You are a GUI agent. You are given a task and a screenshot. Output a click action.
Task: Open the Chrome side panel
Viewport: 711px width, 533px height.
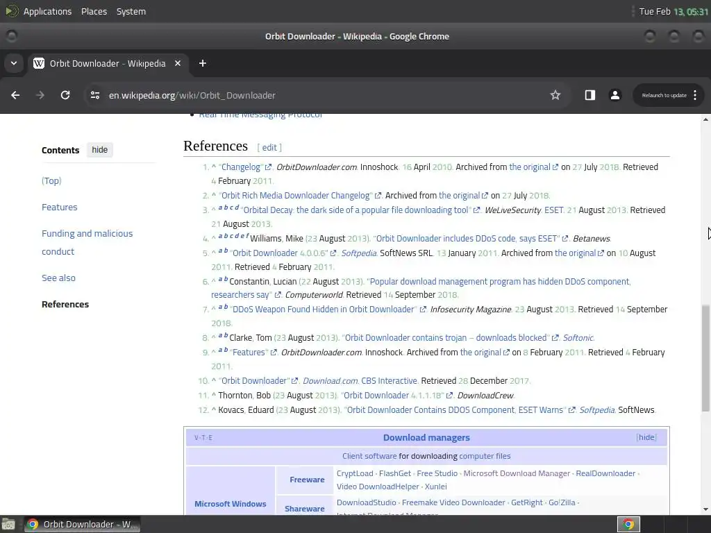[590, 95]
